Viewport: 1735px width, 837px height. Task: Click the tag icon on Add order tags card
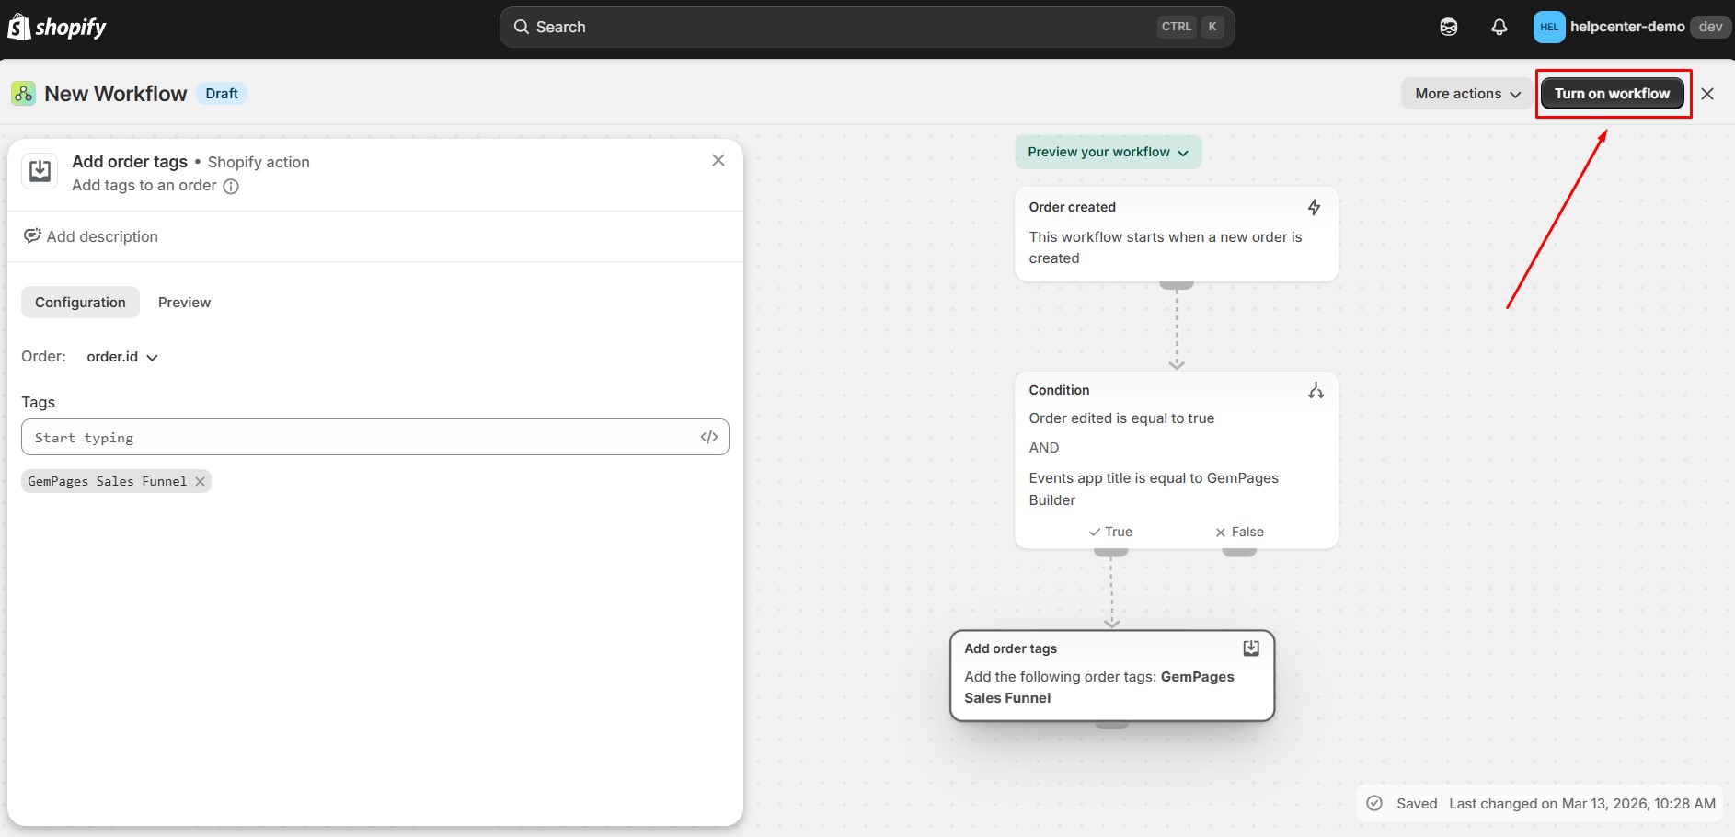point(1250,648)
